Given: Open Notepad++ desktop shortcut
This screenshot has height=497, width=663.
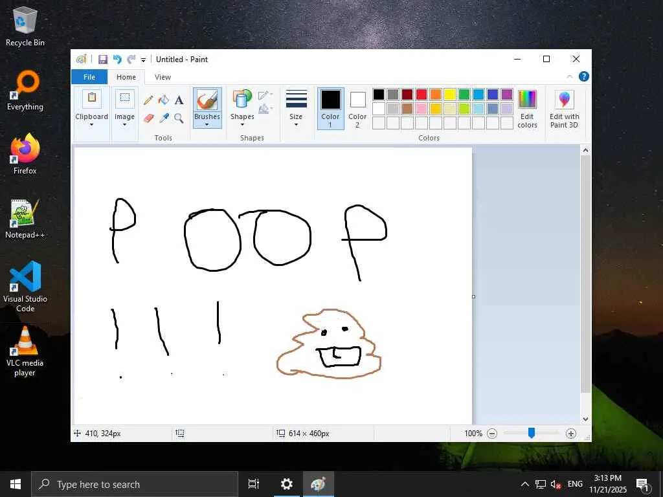Looking at the screenshot, I should 25,219.
